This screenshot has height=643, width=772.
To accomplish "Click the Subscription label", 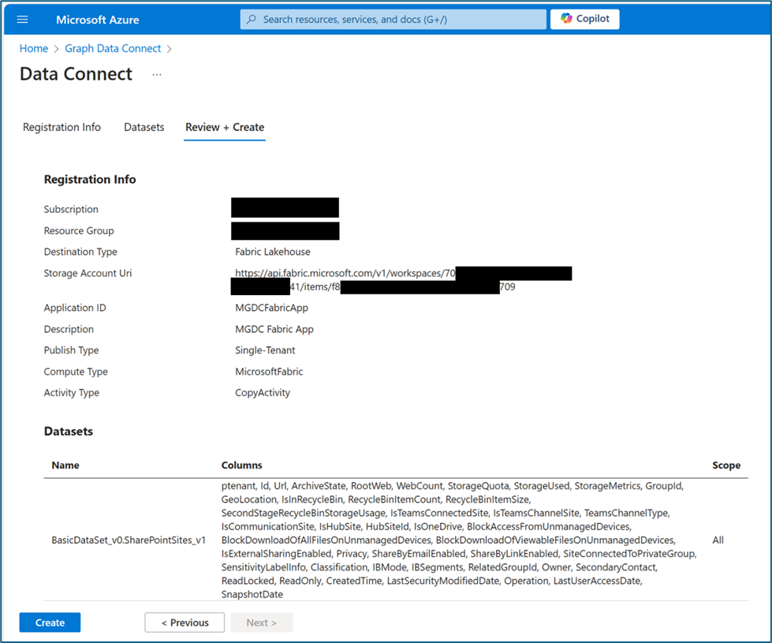I will click(x=71, y=209).
